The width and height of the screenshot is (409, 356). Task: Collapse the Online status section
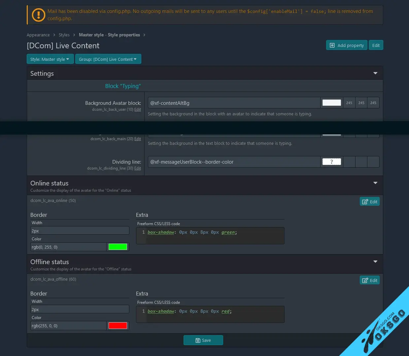(x=375, y=183)
